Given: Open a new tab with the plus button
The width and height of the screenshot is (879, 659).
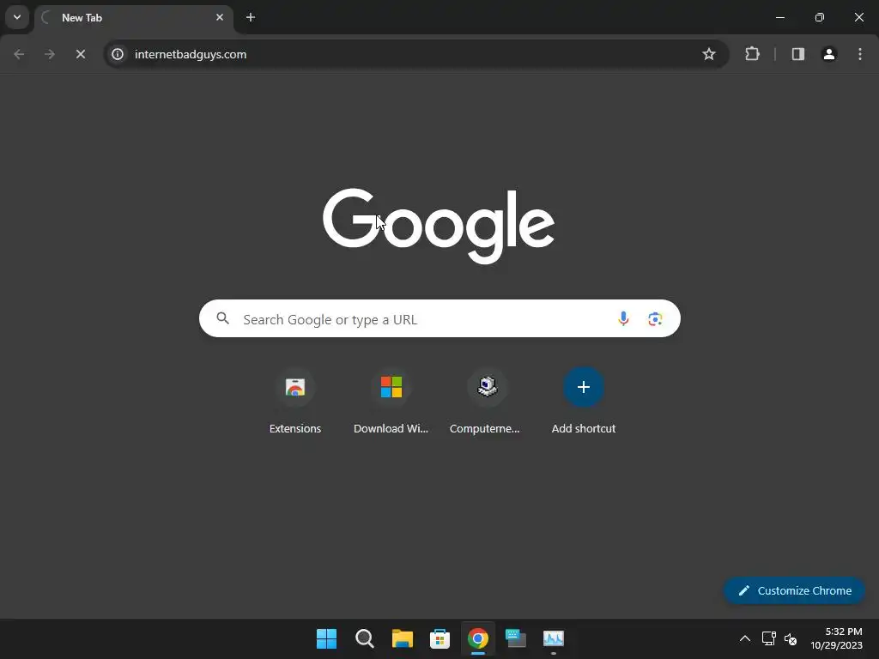Looking at the screenshot, I should tap(251, 17).
